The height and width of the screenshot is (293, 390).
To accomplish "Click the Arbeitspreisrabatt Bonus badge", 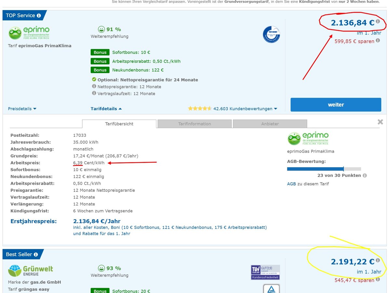I will tap(100, 61).
